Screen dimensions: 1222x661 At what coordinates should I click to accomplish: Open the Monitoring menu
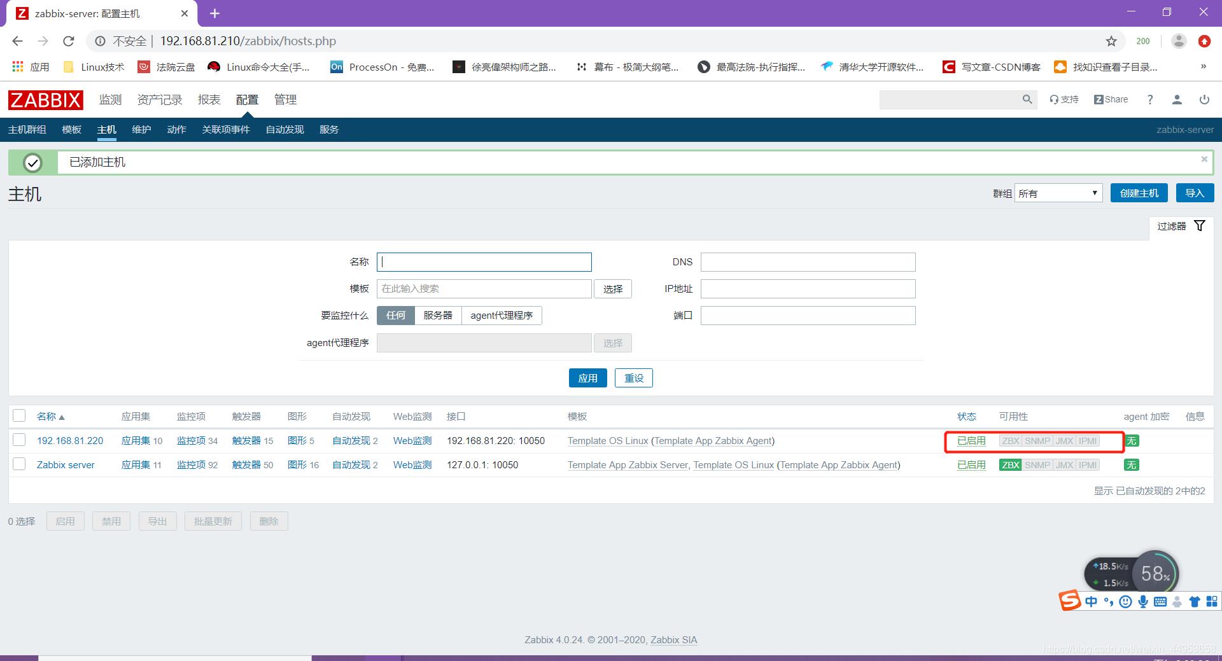pos(110,100)
